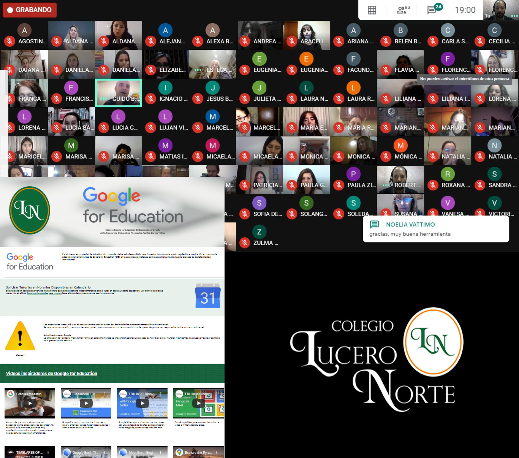Image resolution: width=519 pixels, height=458 pixels.
Task: Click the avatar circle of JESUS B
Action: point(212,88)
